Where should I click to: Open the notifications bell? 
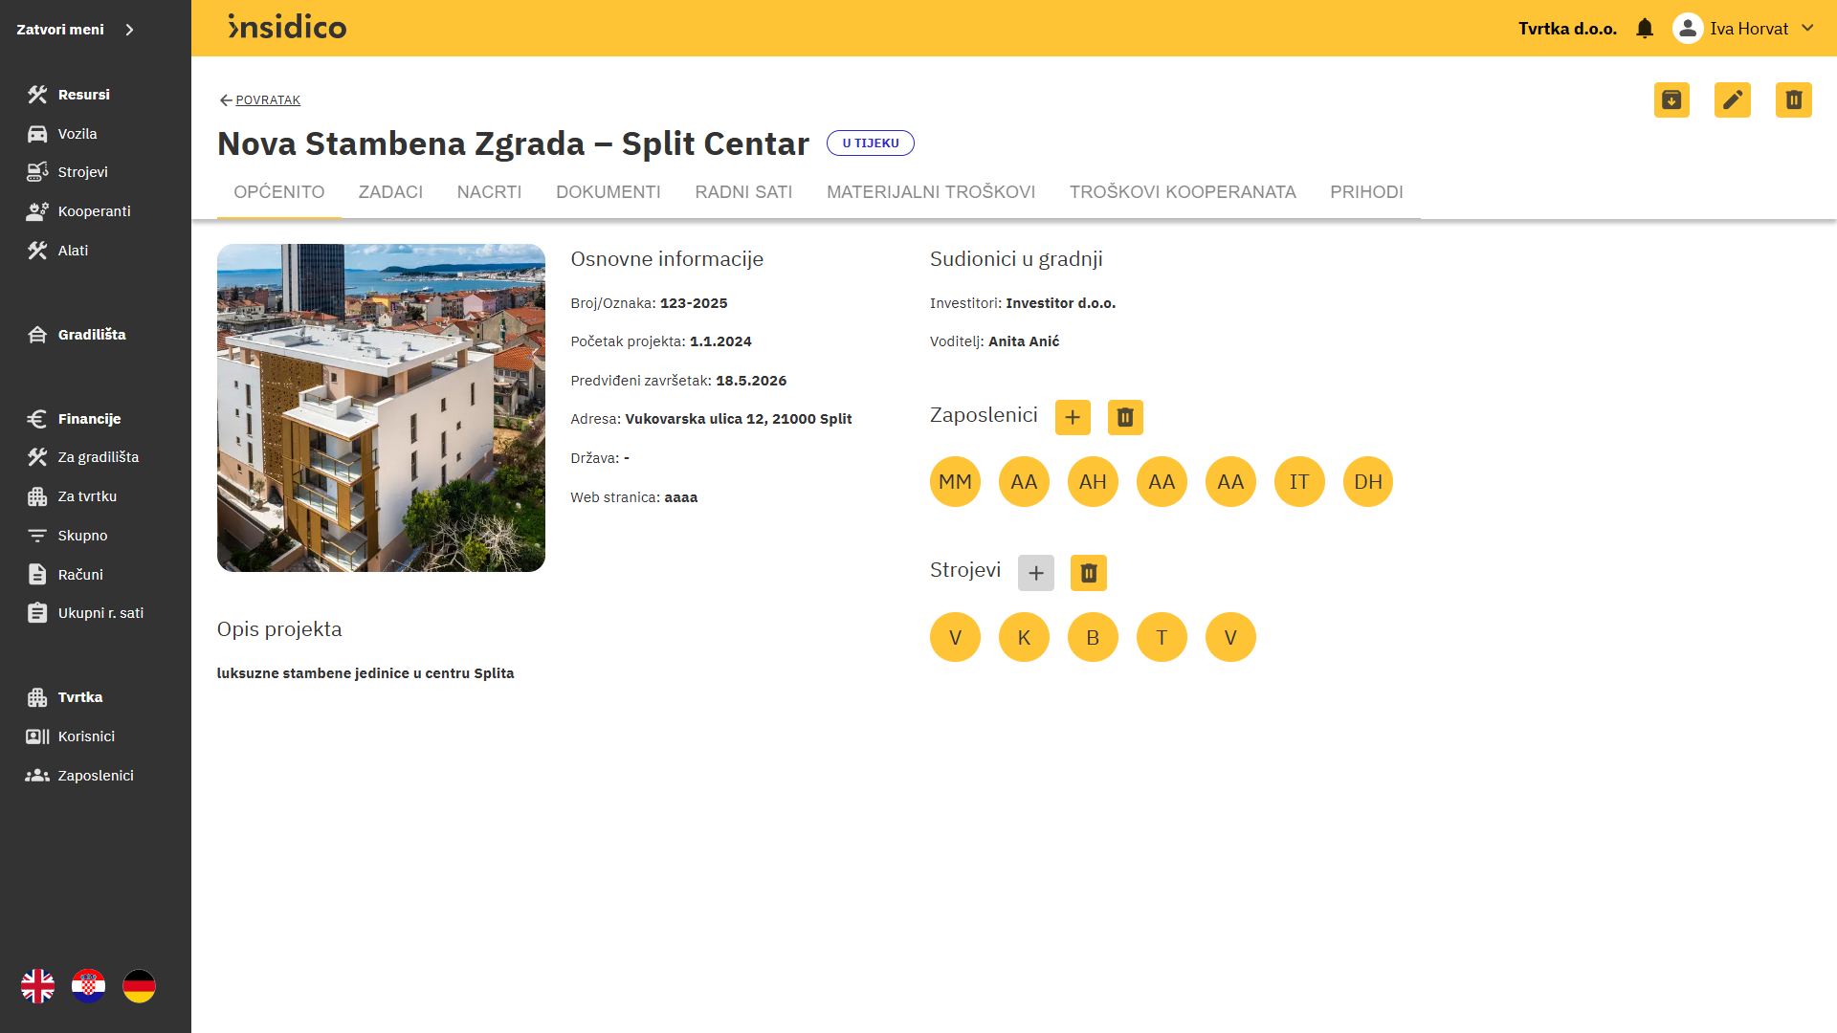coord(1645,29)
